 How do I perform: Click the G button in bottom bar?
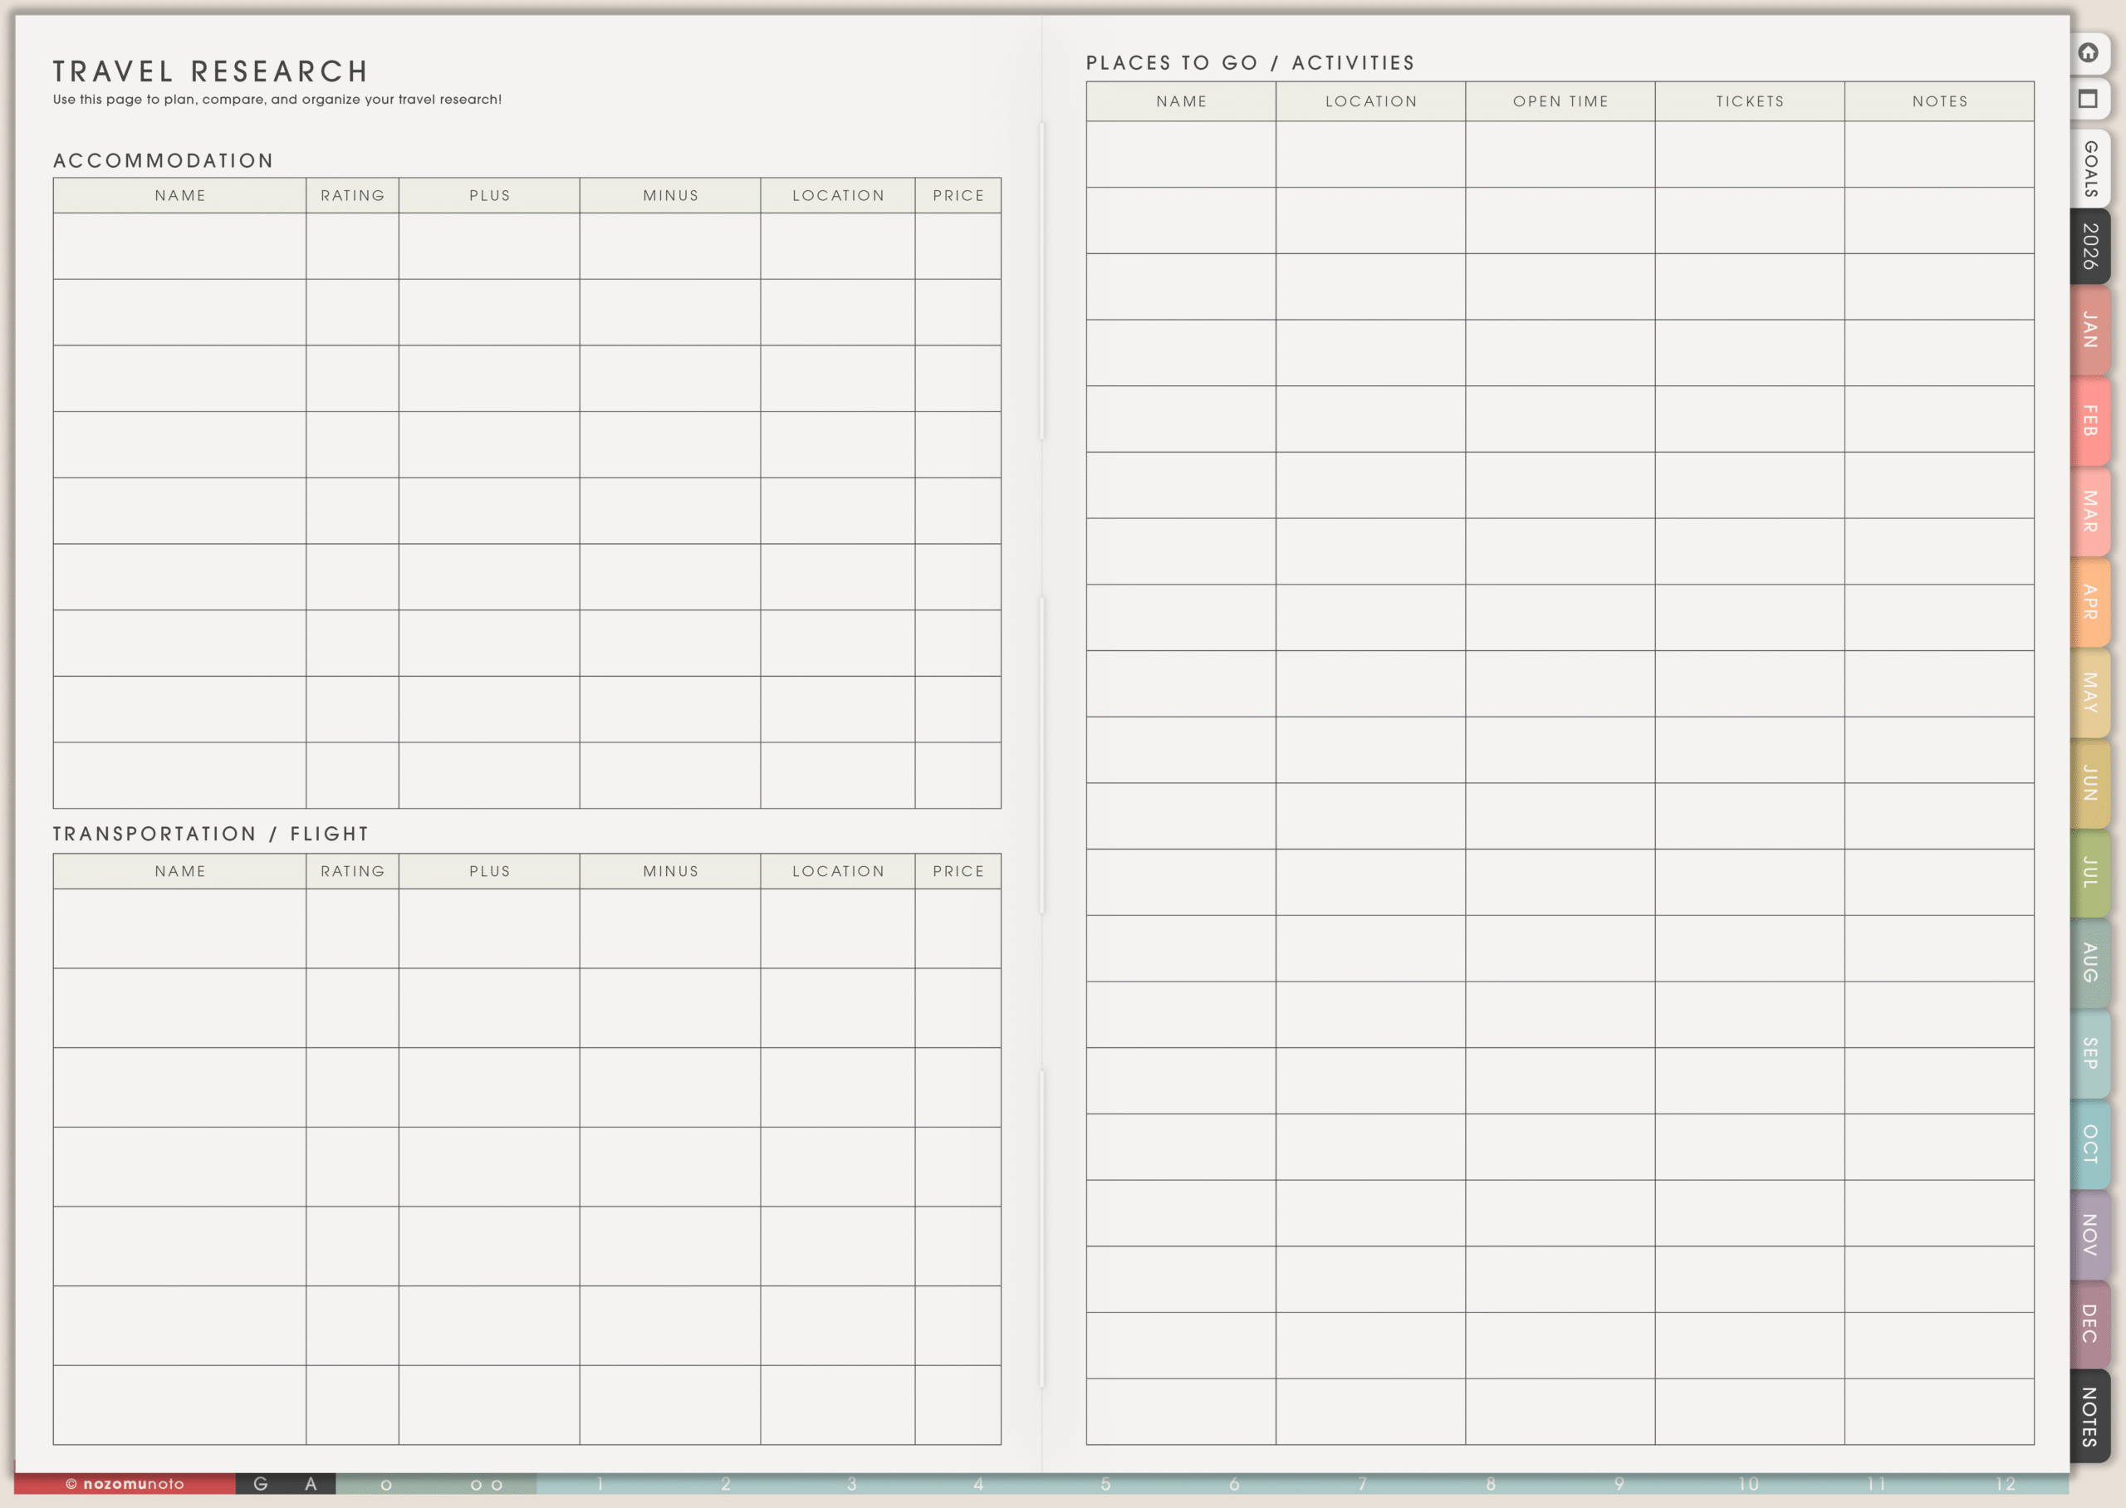[261, 1484]
